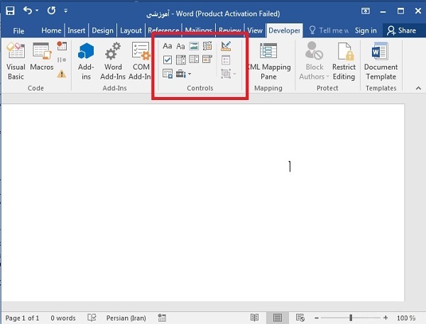Click the zoom slider in status bar
Image resolution: width=426 pixels, height=324 pixels.
(351, 318)
